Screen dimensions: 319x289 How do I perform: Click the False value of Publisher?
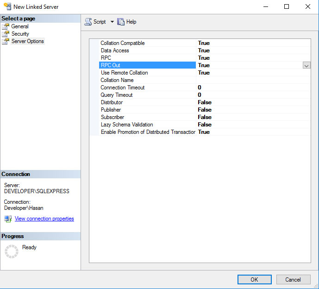(205, 110)
